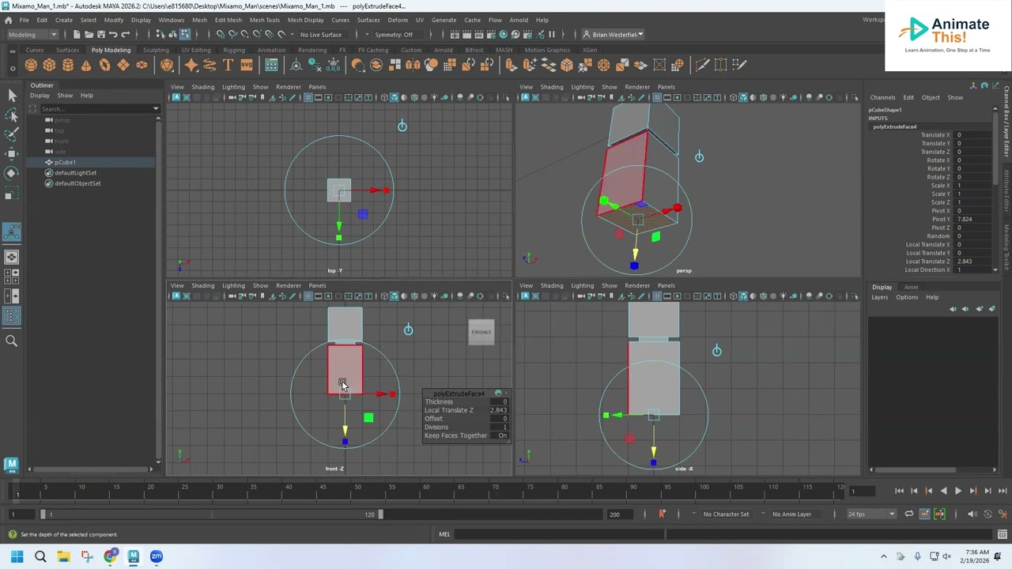1012x569 pixels.
Task: Create a polygon cylinder from the shelf
Action: tap(68, 65)
